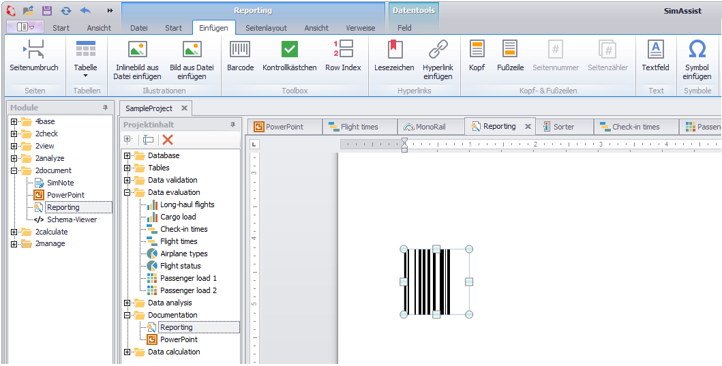722x366 pixels.
Task: Expand the 2manage module folder
Action: click(x=14, y=244)
